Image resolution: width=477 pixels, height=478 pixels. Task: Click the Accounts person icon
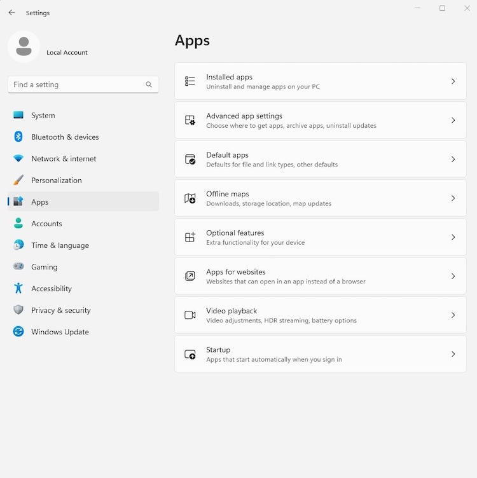pos(18,223)
